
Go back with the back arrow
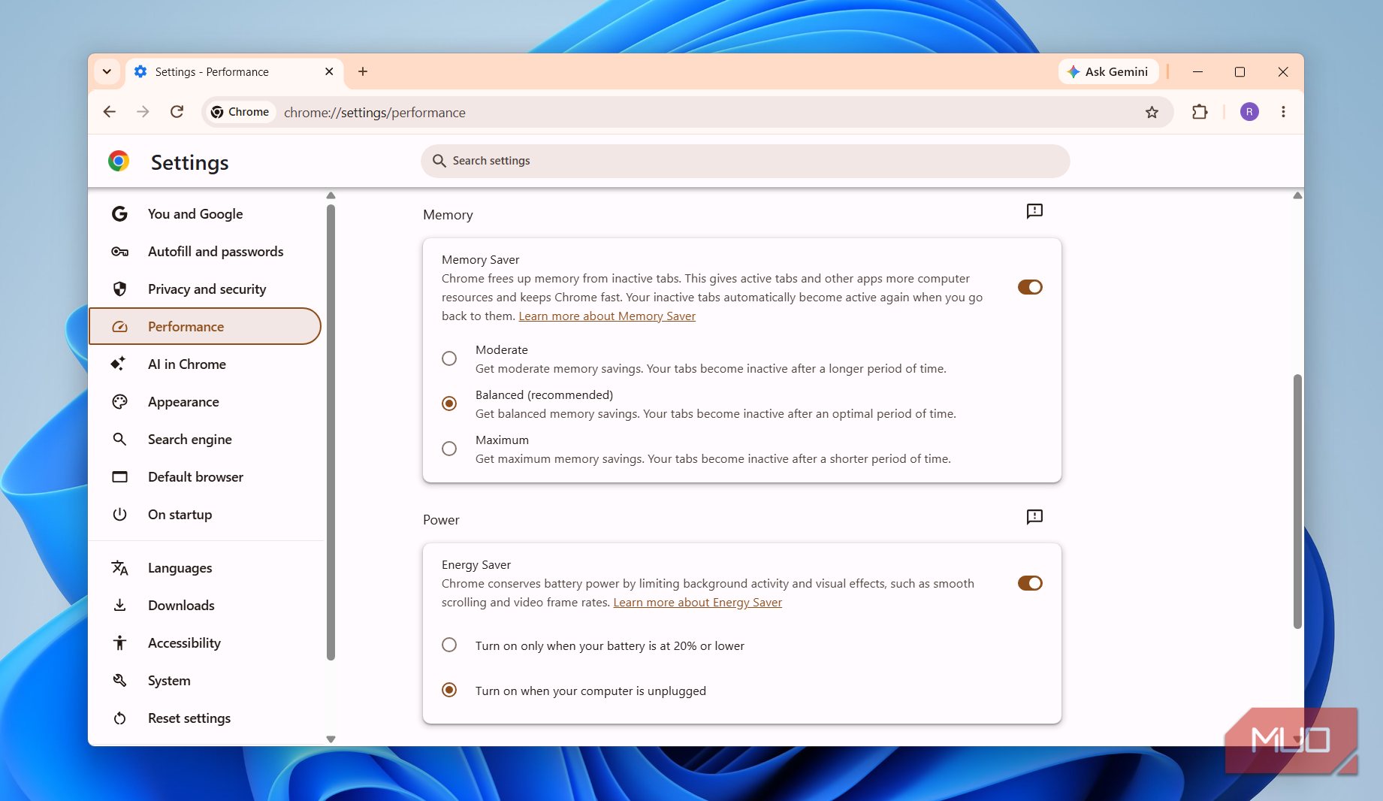tap(110, 112)
